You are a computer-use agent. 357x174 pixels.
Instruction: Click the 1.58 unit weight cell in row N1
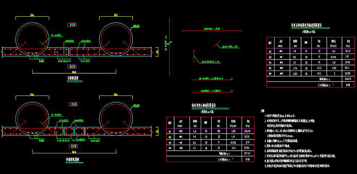click(x=233, y=131)
